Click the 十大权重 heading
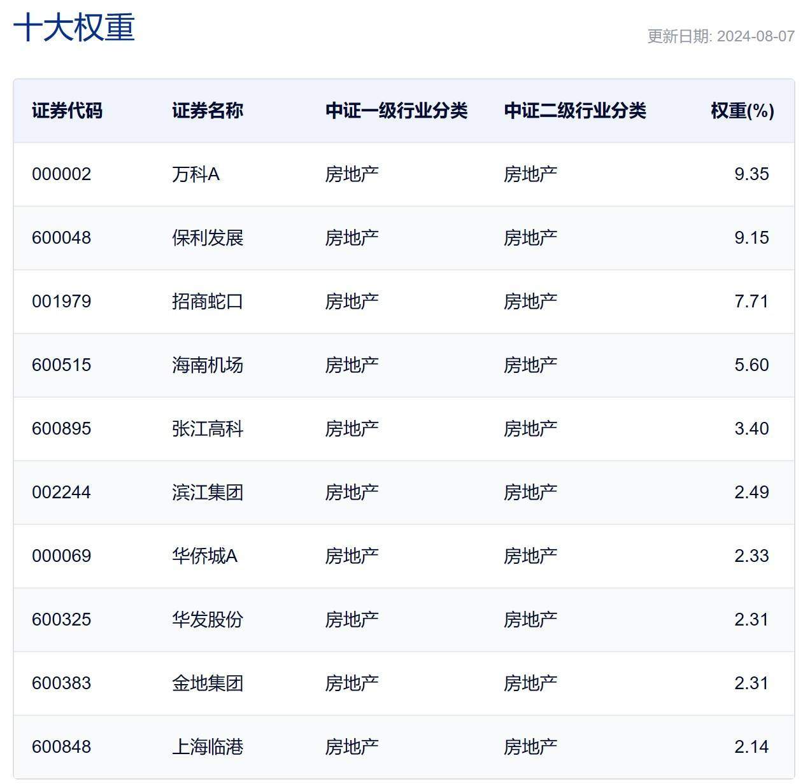 74,28
